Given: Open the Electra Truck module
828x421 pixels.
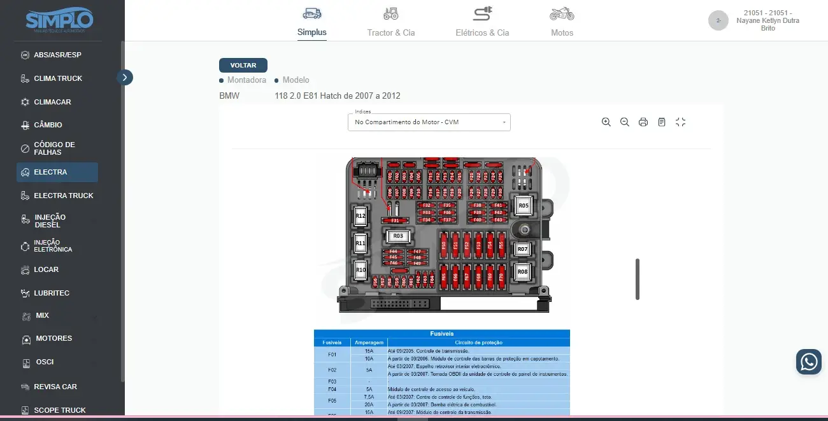Looking at the screenshot, I should pos(57,196).
